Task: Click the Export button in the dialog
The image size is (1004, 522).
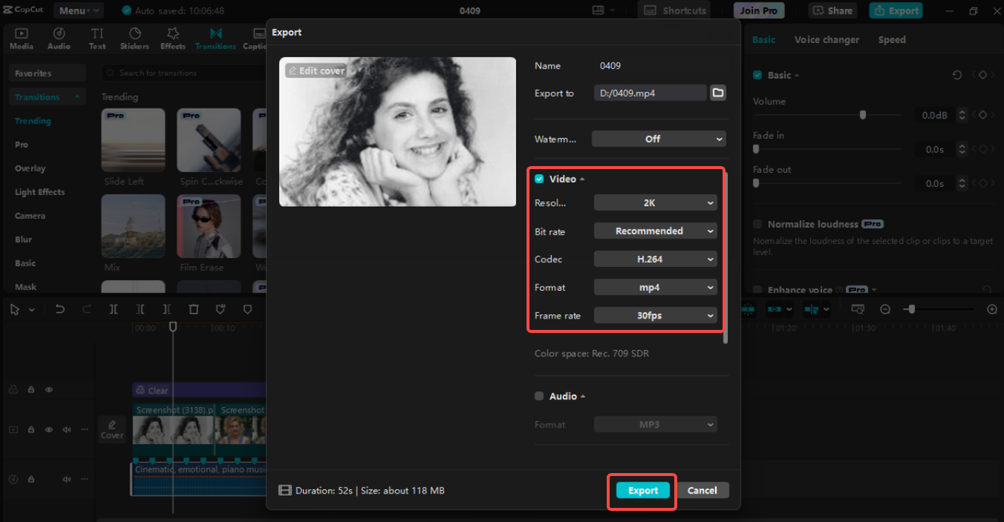Action: tap(642, 490)
